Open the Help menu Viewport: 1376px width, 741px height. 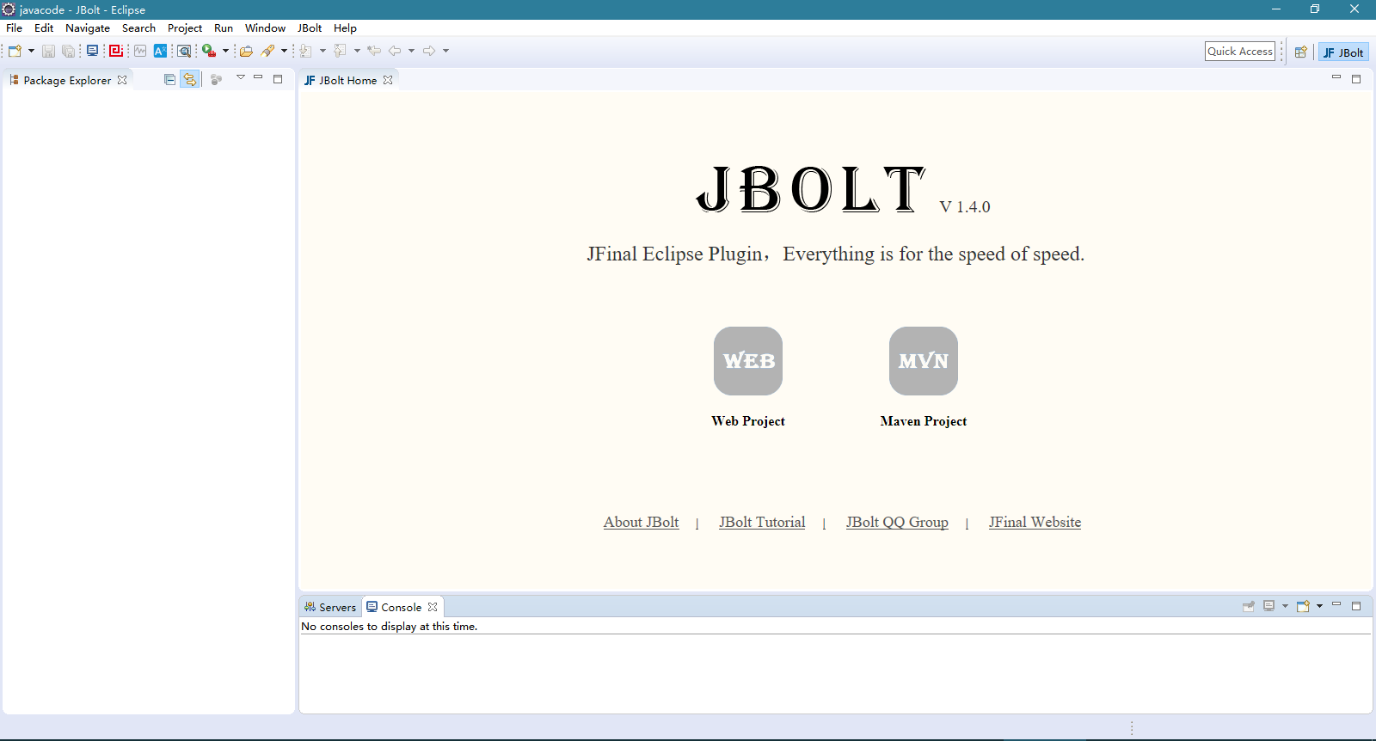point(345,28)
